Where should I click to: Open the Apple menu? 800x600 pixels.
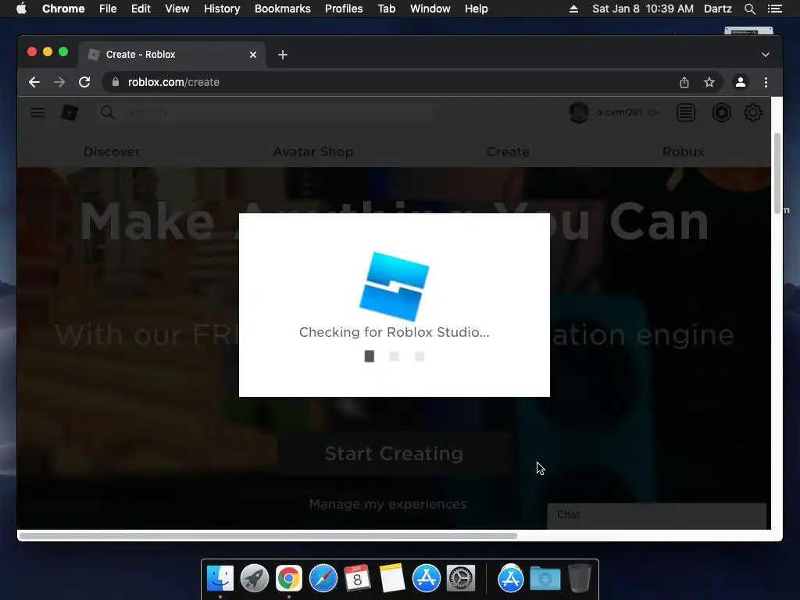(x=21, y=9)
